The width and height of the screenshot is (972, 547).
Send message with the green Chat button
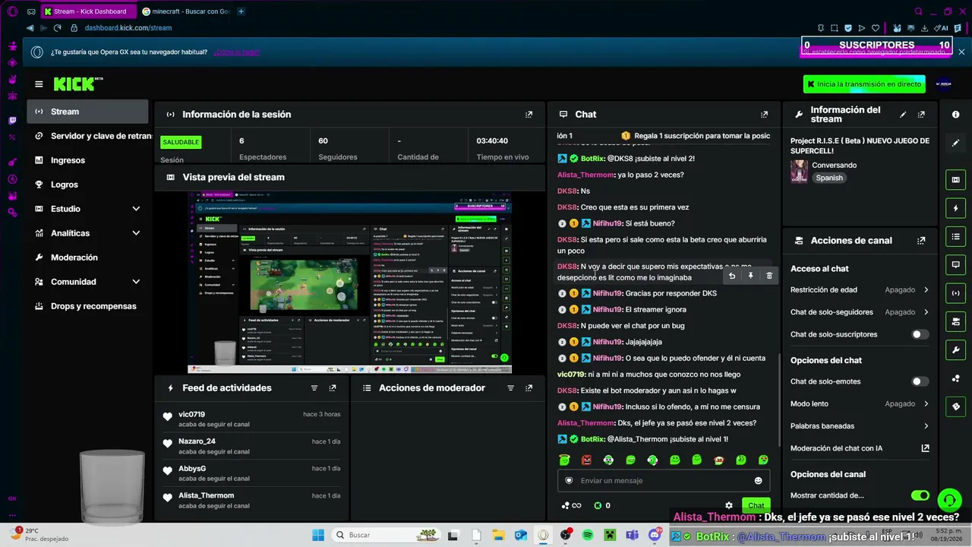[756, 505]
